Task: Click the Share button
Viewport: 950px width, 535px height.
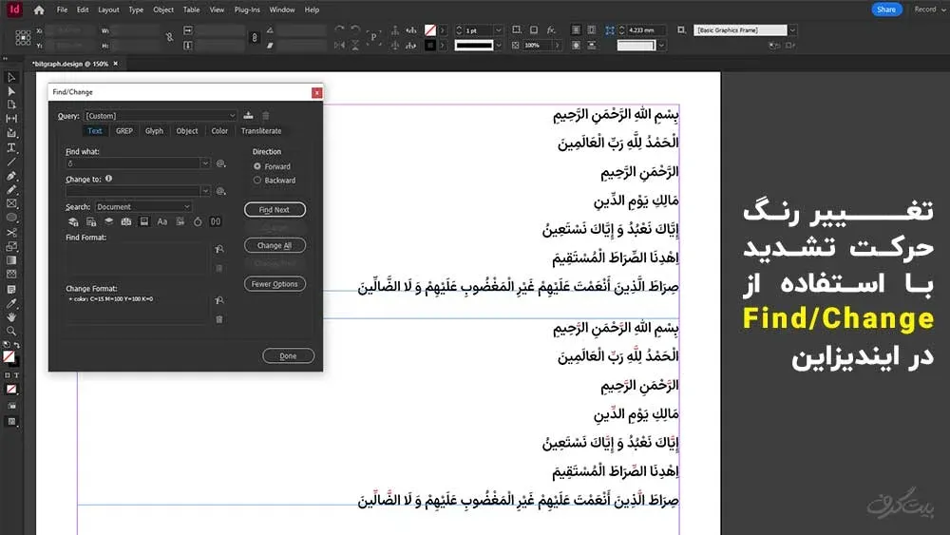Action: (886, 10)
